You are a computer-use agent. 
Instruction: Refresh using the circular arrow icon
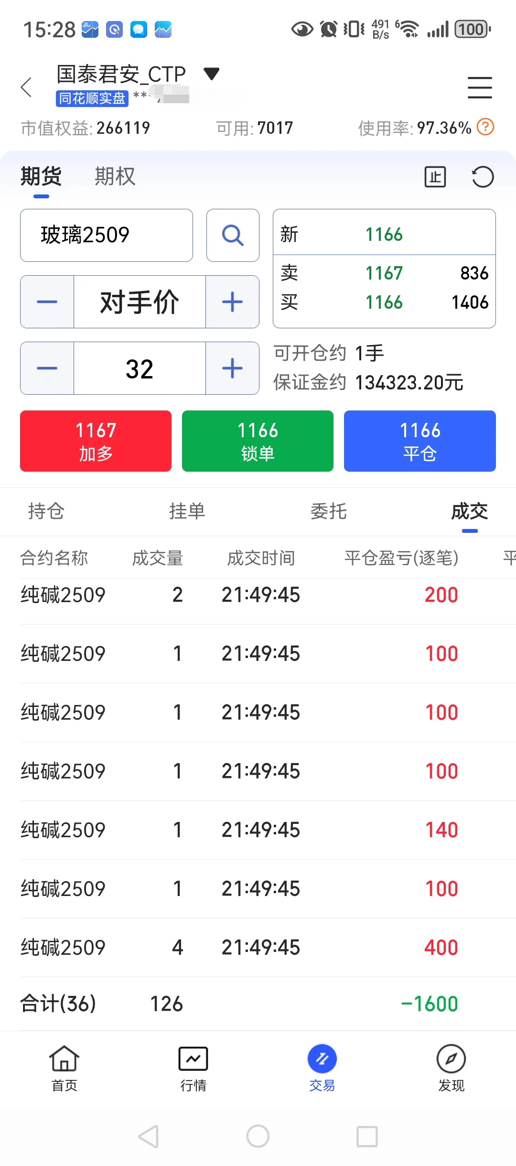point(483,177)
